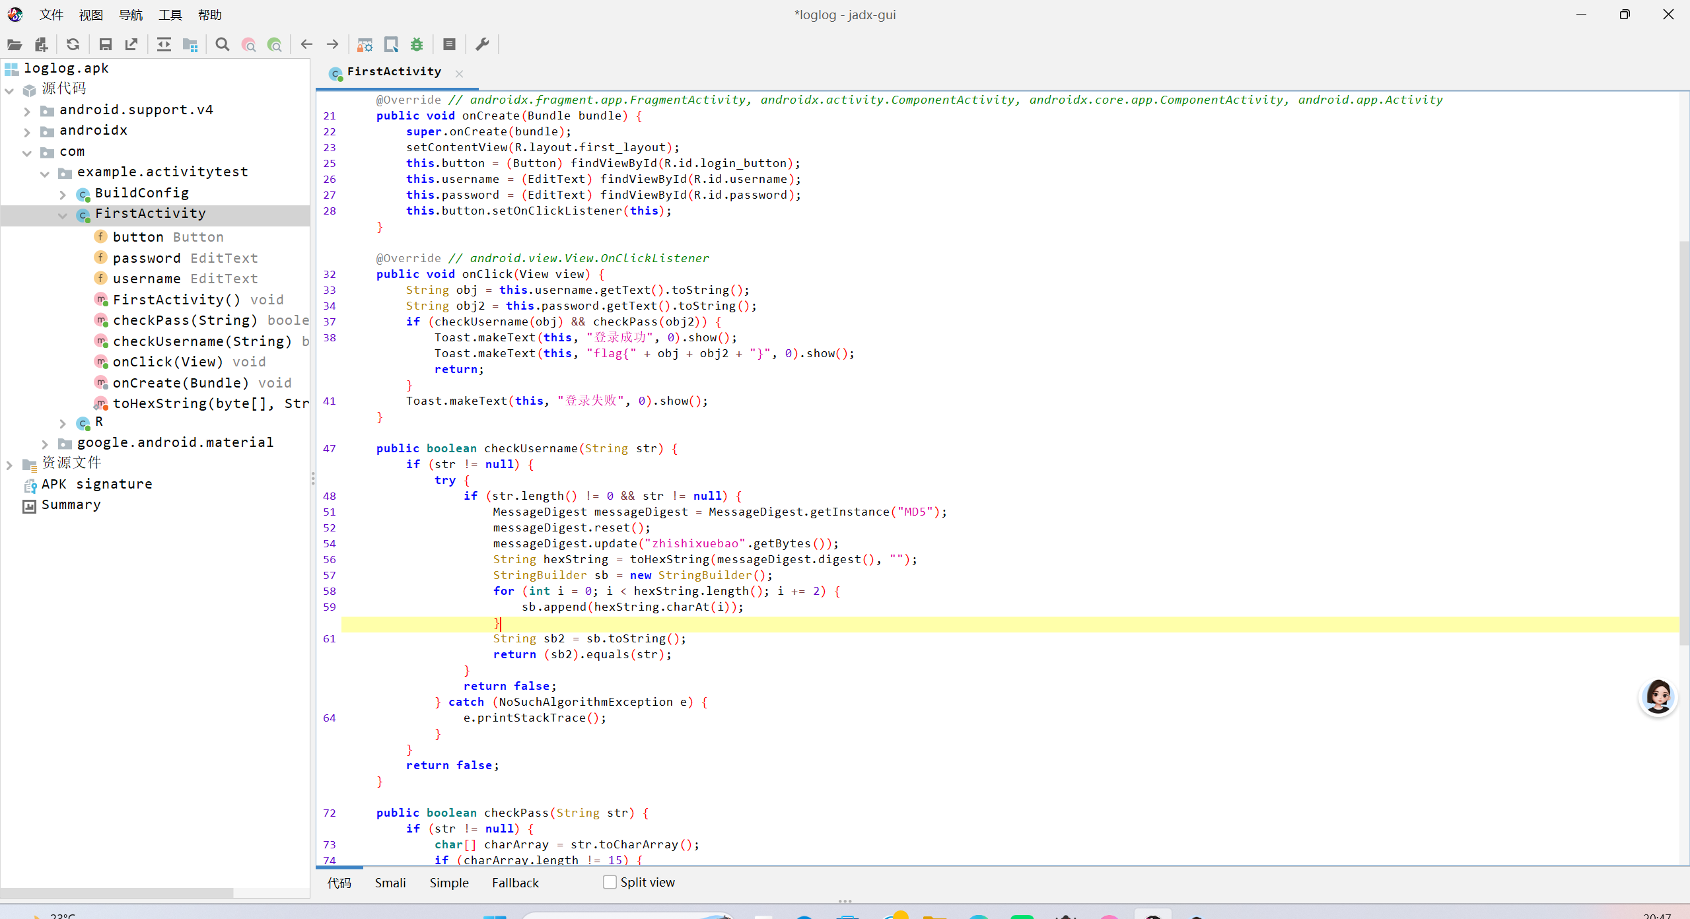Open preferences with the wrench icon
1690x919 pixels.
[x=482, y=45]
